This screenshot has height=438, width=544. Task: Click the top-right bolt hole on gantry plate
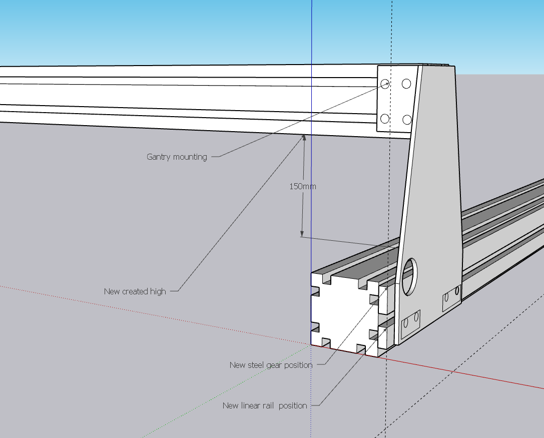(406, 84)
